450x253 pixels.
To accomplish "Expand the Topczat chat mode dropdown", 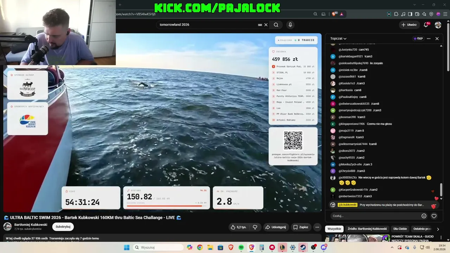I will 338,39.
